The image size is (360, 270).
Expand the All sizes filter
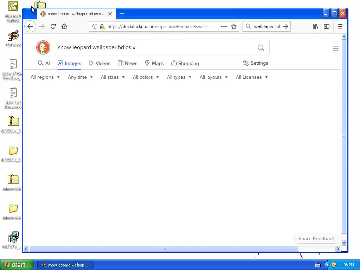[113, 77]
